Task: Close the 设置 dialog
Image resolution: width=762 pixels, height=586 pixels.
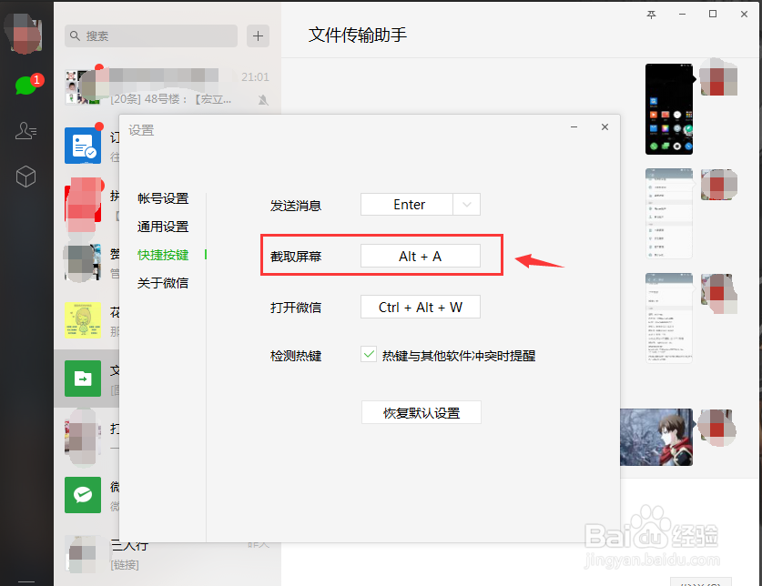Action: 605,126
